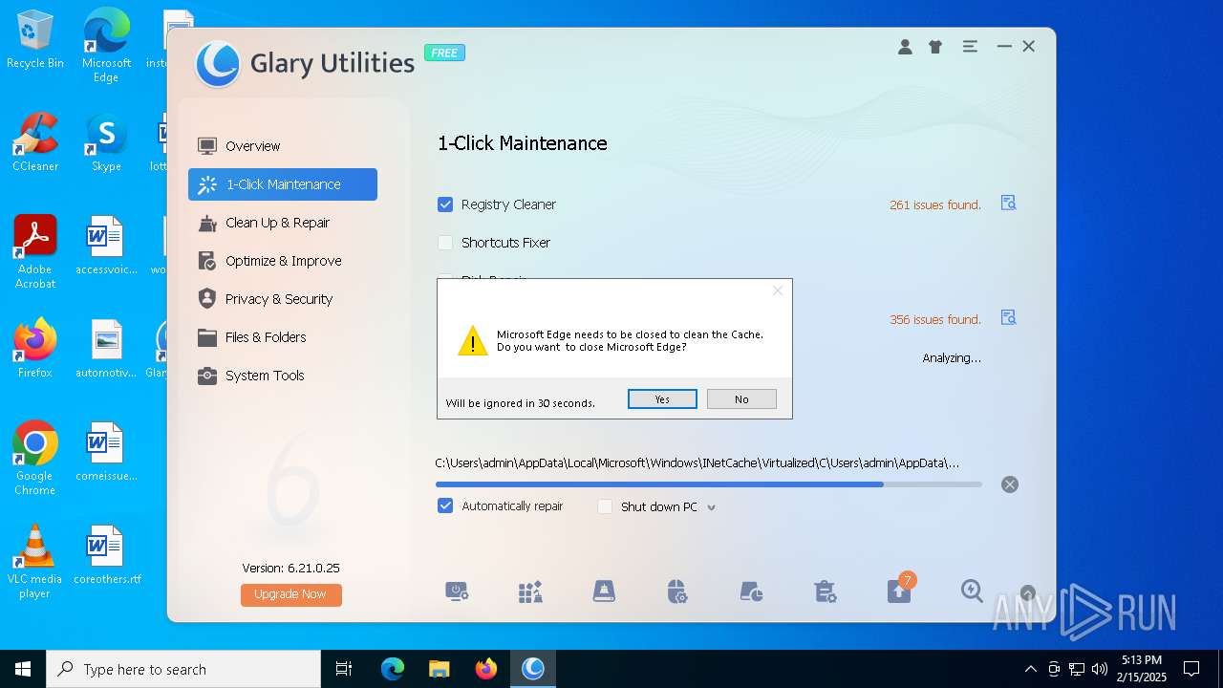The width and height of the screenshot is (1223, 688).
Task: Click the taskbar search box
Action: [x=183, y=669]
